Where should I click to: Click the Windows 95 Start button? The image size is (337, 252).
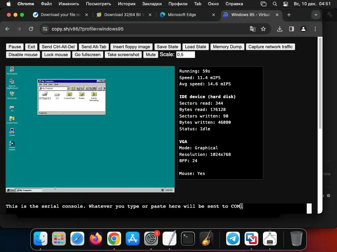point(11,190)
